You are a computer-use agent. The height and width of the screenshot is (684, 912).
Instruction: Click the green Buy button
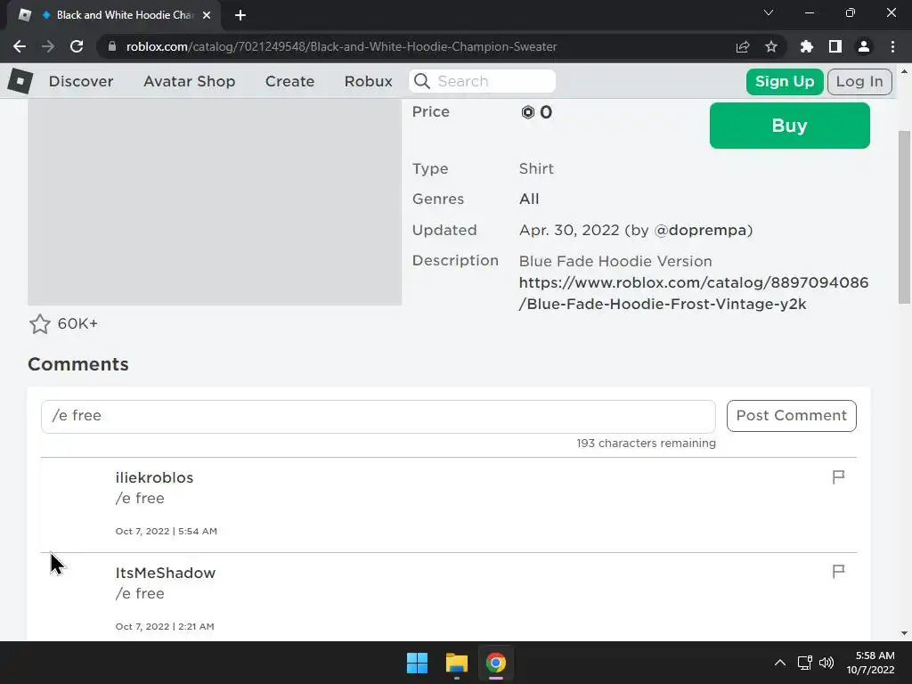(x=789, y=126)
